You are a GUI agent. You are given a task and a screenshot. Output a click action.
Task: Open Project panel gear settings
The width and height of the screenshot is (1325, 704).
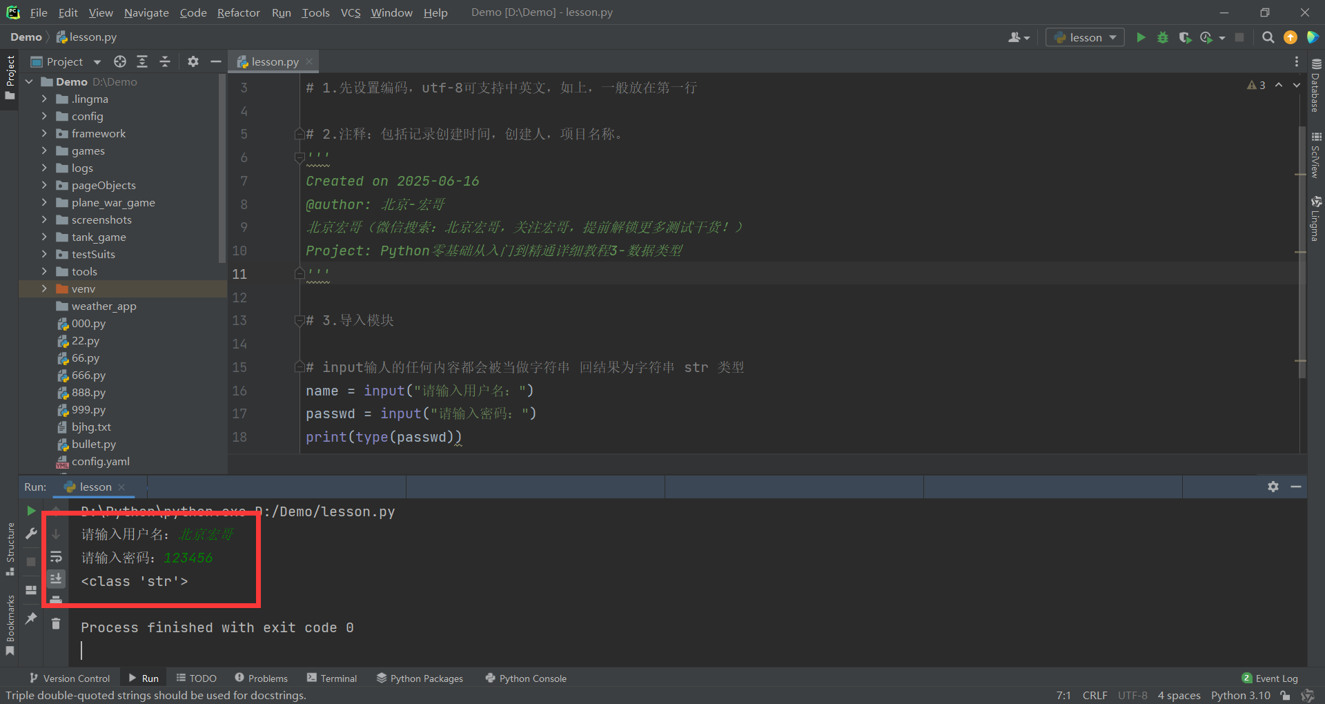tap(193, 61)
